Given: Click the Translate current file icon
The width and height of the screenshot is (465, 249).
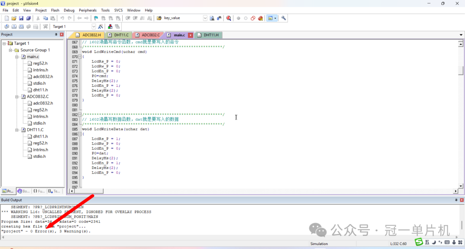Looking at the screenshot, I should [6, 27].
